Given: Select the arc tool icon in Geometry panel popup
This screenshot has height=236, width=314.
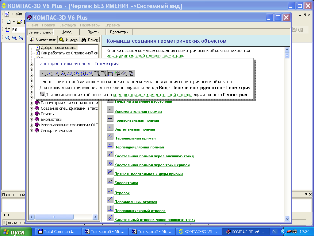Looking at the screenshot, I should (70, 73).
